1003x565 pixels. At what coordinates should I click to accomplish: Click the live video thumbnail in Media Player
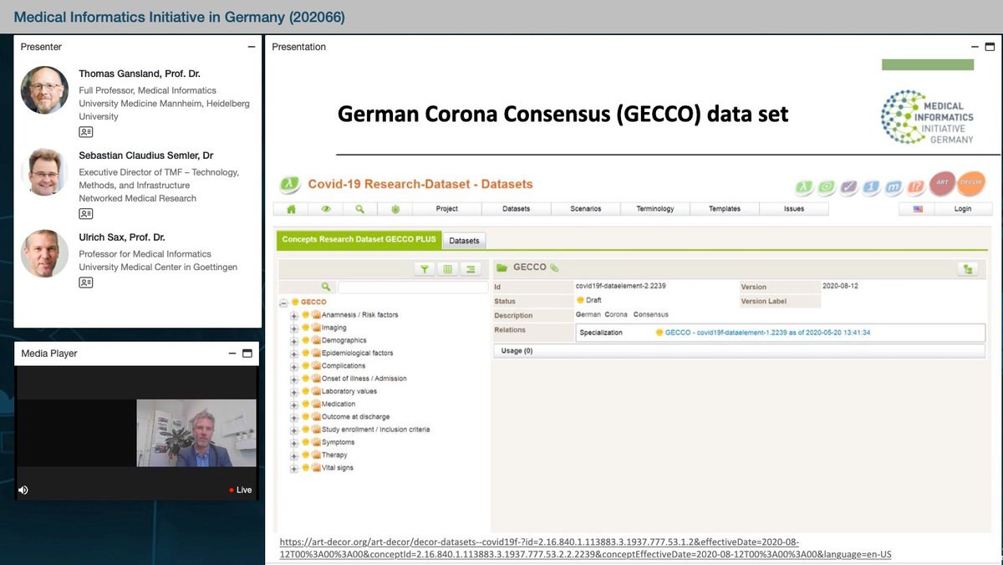click(196, 432)
